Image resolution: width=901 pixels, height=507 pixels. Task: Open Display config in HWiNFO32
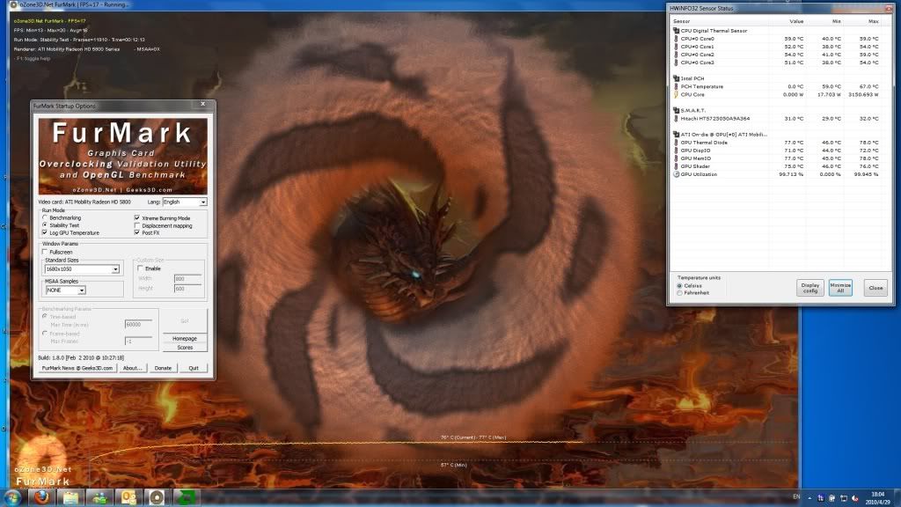click(810, 288)
